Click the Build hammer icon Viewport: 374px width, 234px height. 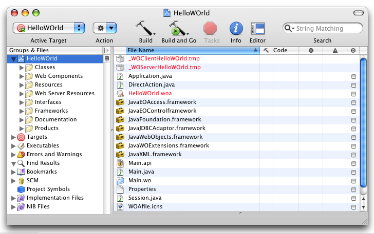(x=144, y=28)
